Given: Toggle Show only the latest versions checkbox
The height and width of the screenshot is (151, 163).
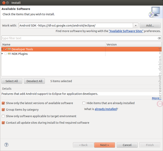Looking at the screenshot, I should click(3, 103).
